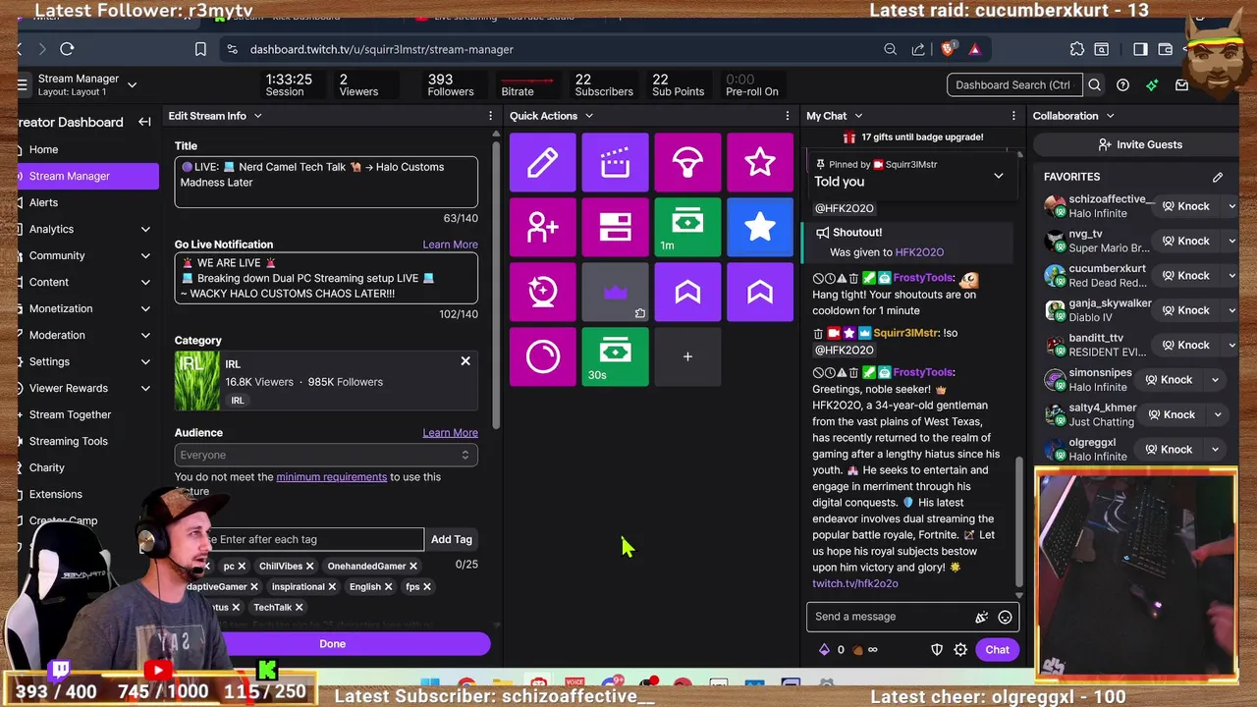Open Streaming Tools in the sidebar
Image resolution: width=1257 pixels, height=707 pixels.
click(68, 441)
